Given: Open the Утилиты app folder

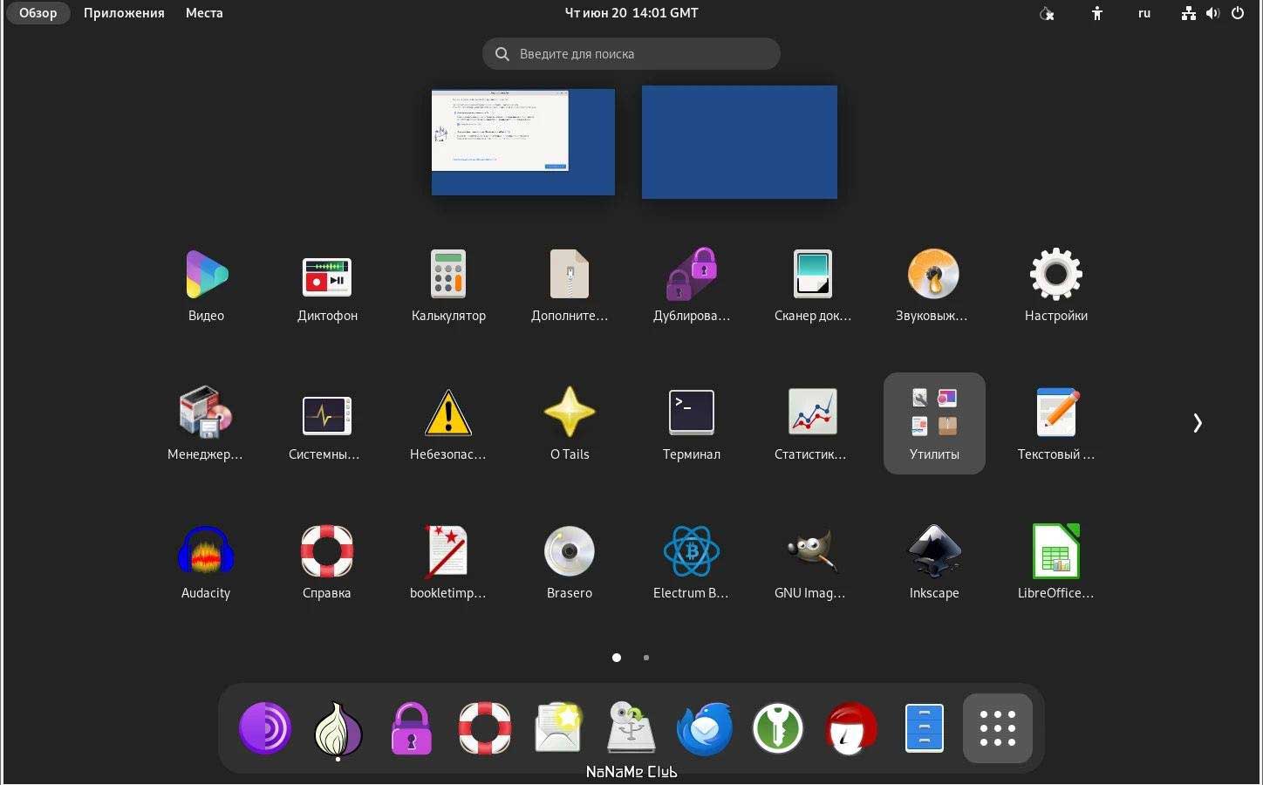Looking at the screenshot, I should pos(934,424).
